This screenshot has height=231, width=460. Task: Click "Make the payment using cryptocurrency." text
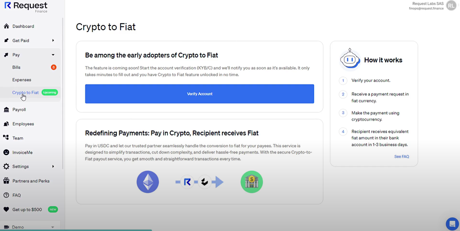375,116
